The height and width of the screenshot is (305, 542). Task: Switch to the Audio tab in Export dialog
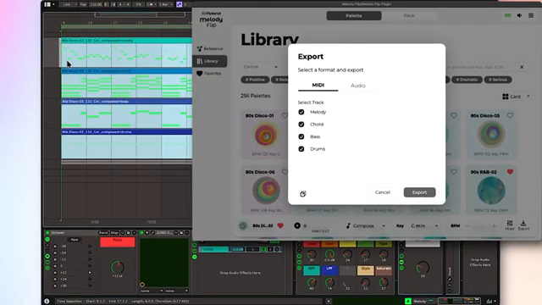pos(358,86)
